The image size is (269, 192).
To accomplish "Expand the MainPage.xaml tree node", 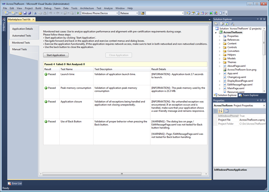I will (x=220, y=88).
